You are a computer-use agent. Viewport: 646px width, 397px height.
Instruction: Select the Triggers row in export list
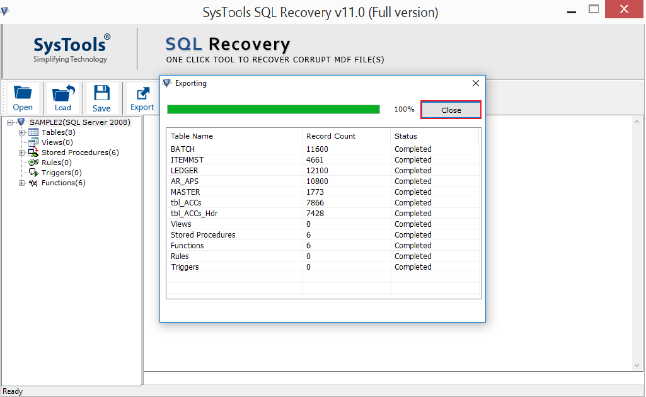(x=323, y=267)
